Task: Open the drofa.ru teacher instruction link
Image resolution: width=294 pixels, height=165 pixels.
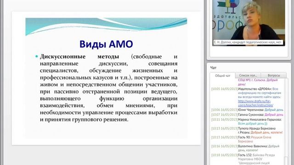Action: click(x=255, y=103)
